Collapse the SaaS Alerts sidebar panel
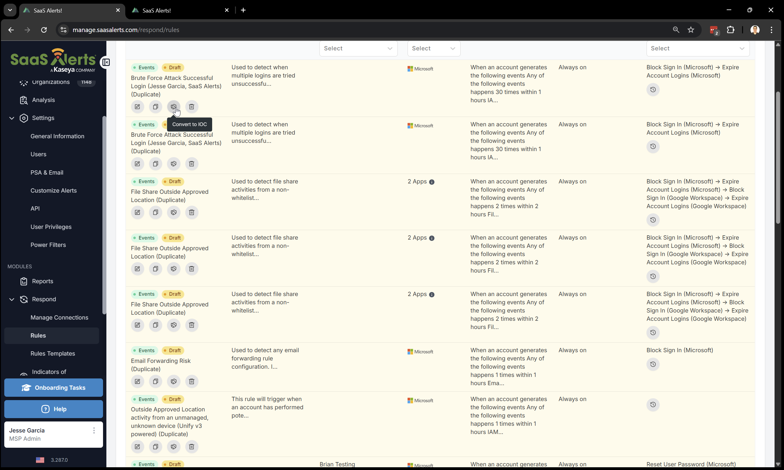Screen dimensions: 784x470 tap(106, 62)
